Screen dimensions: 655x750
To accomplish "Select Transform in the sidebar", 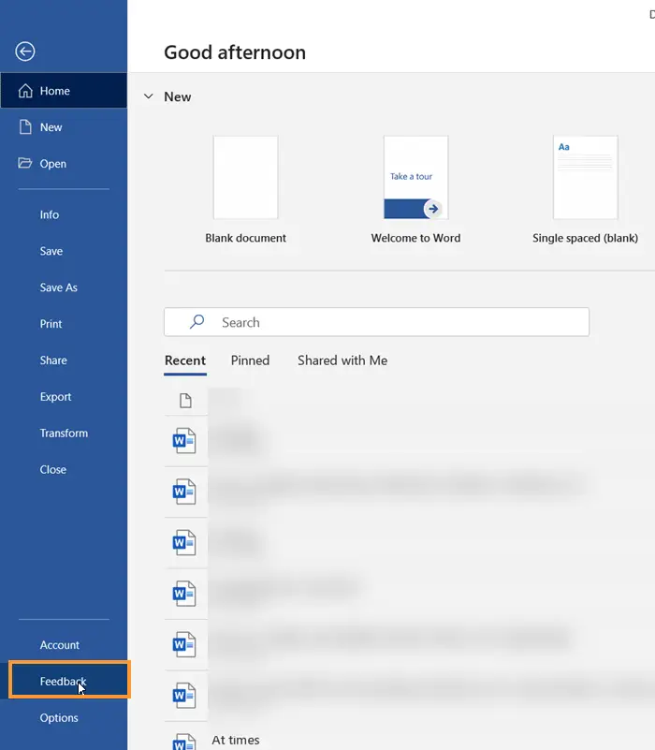I will point(64,433).
